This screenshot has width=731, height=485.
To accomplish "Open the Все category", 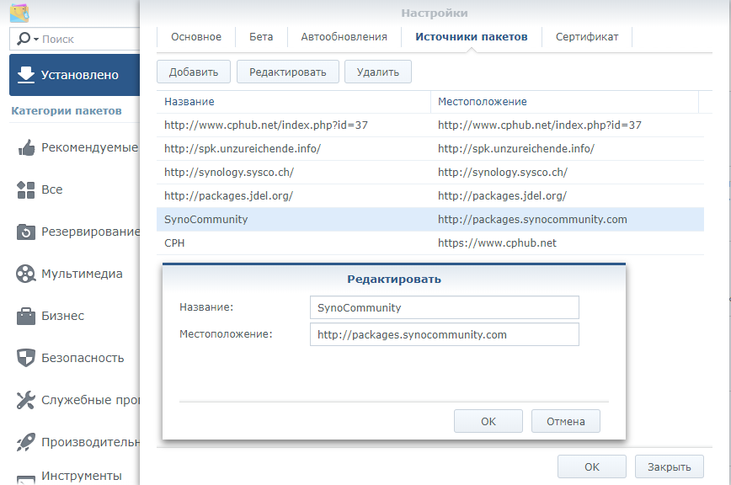I will click(51, 189).
